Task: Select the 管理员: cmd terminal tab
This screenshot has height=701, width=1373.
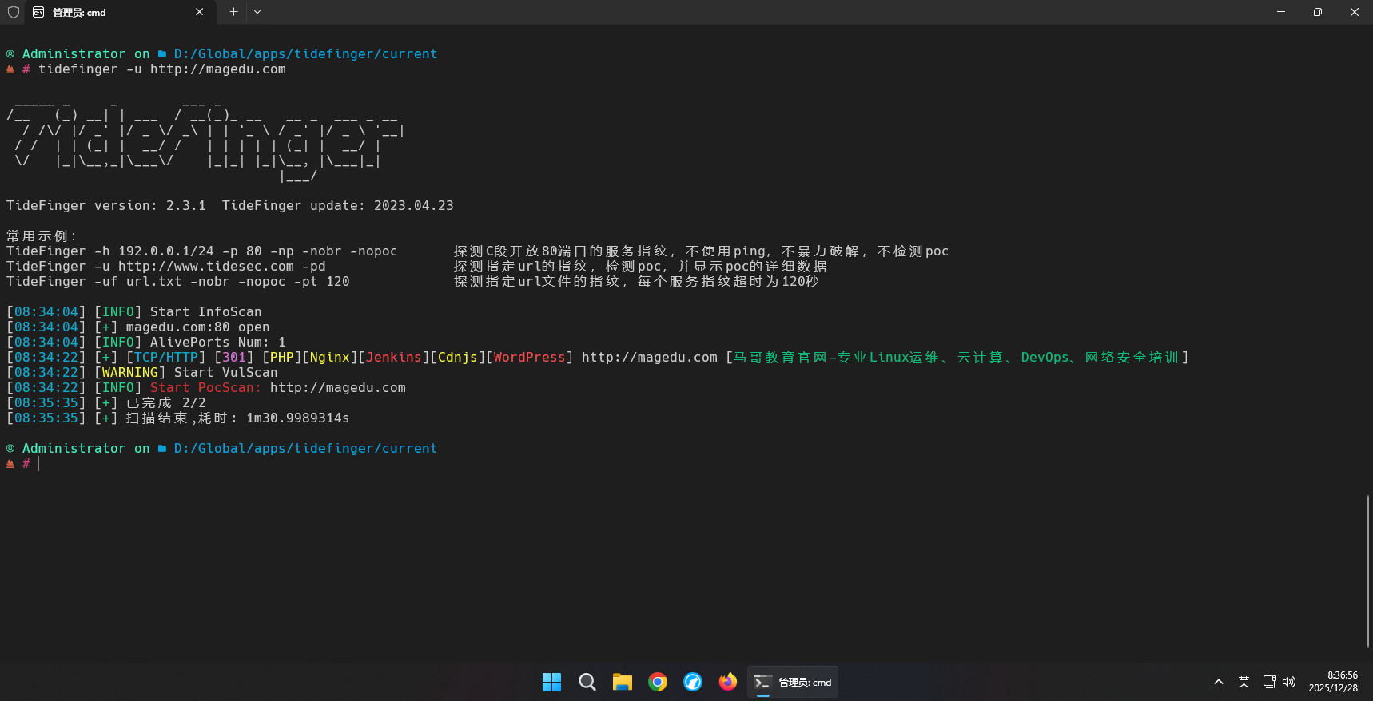Action: 120,12
